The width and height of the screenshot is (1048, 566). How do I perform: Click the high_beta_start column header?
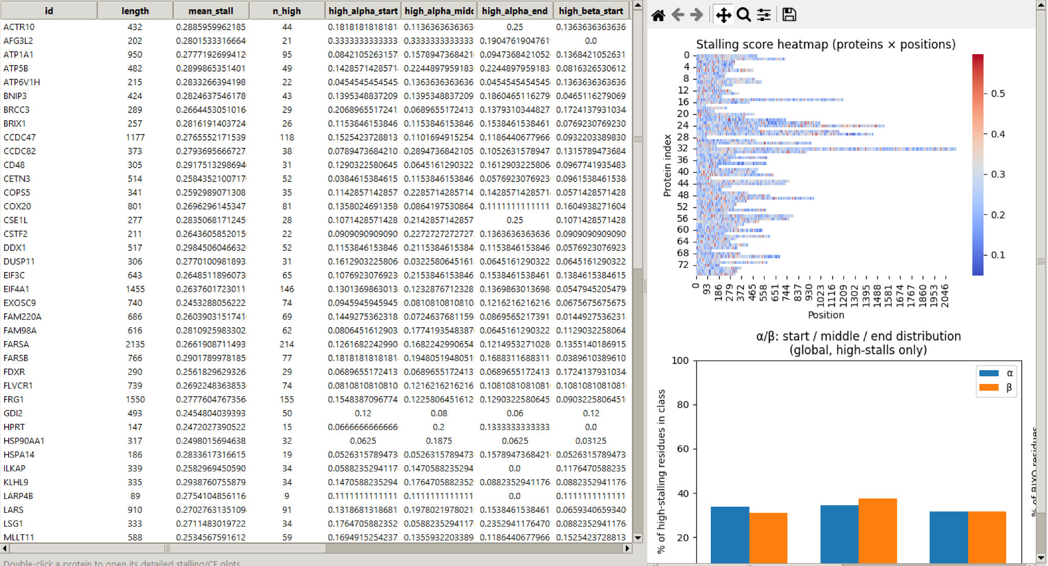[592, 10]
